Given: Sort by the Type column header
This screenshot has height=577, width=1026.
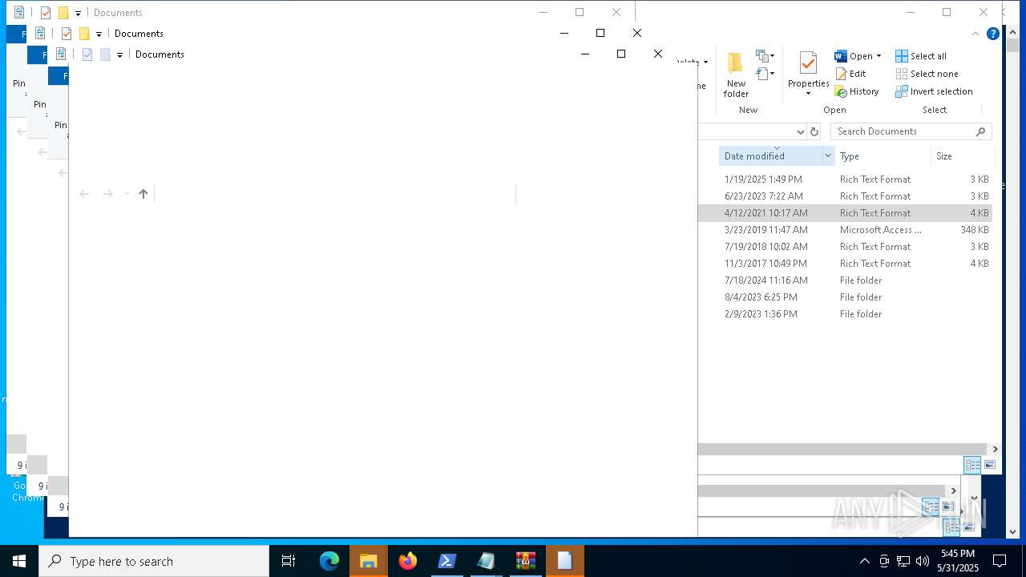Looking at the screenshot, I should (882, 156).
